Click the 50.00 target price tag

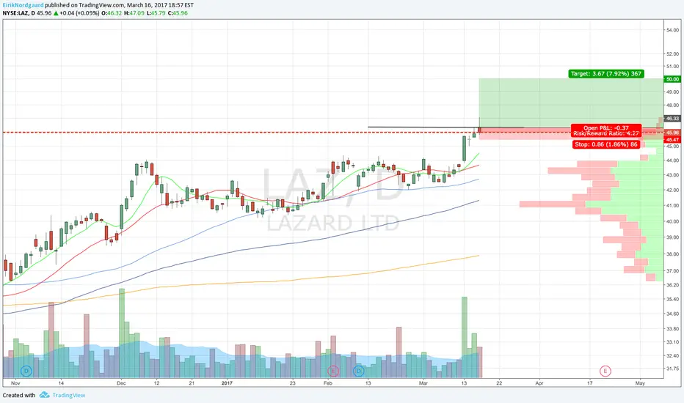(672, 79)
